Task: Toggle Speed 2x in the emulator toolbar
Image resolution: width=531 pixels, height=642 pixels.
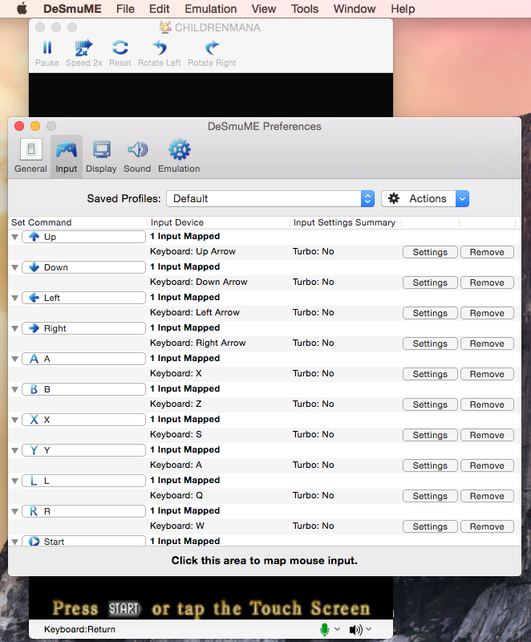Action: (84, 53)
